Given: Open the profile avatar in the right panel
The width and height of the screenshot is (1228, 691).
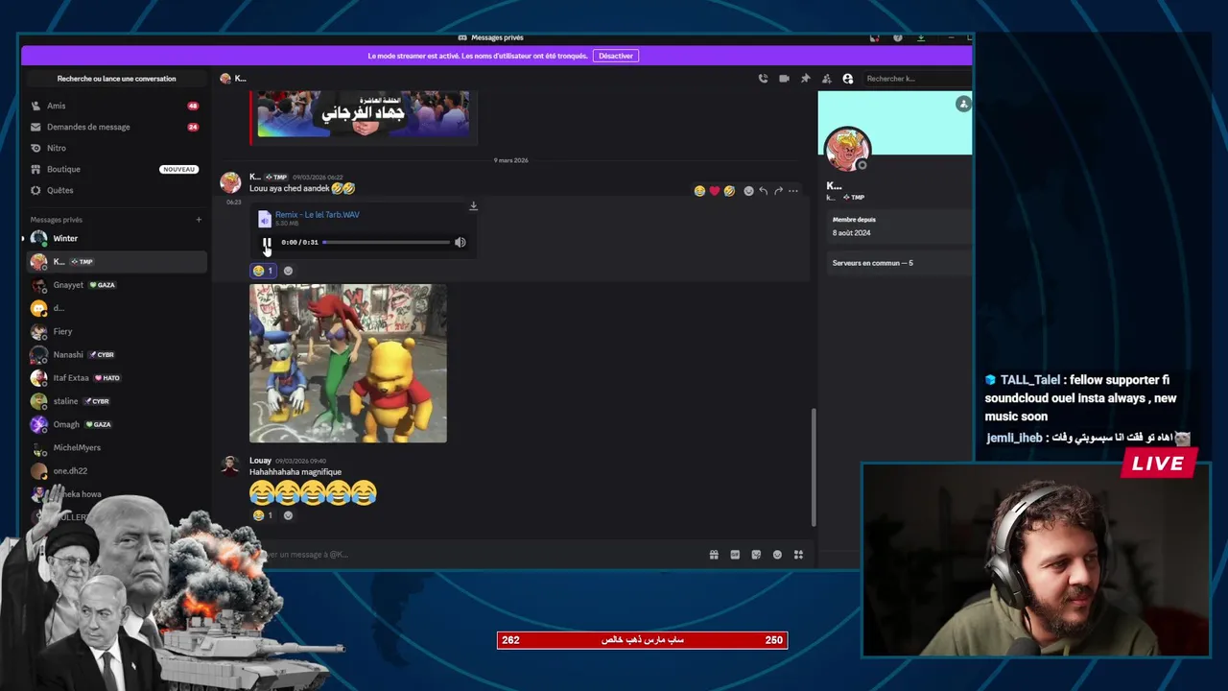Looking at the screenshot, I should [847, 150].
